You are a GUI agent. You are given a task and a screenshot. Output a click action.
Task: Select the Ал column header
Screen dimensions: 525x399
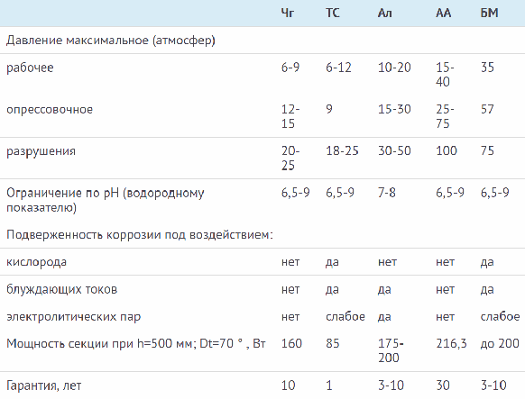[x=384, y=13]
